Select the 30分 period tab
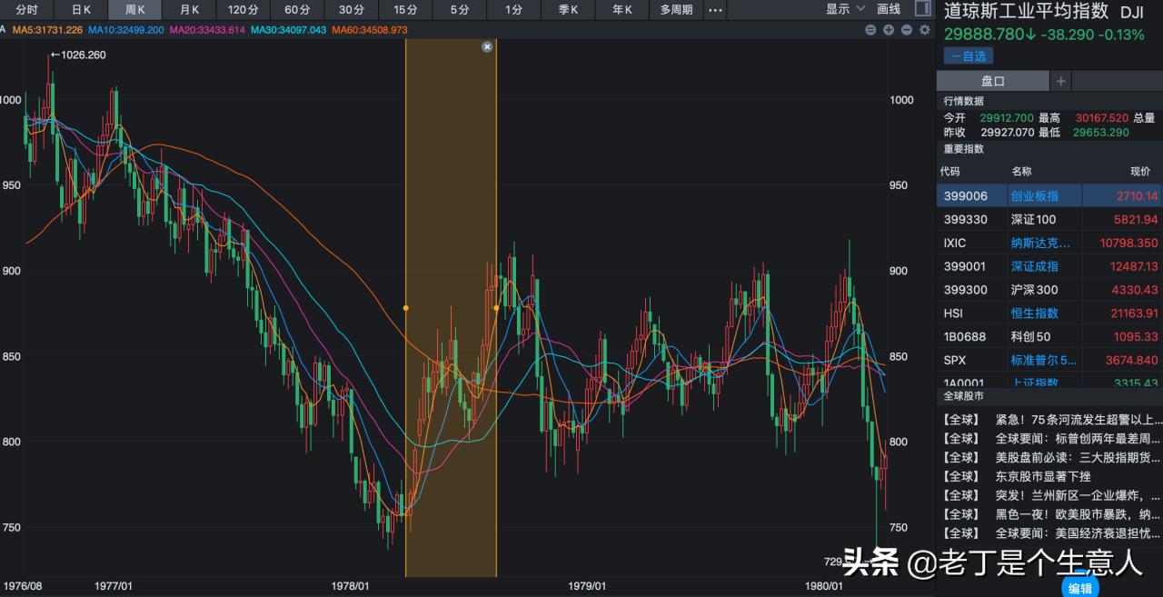 (352, 10)
